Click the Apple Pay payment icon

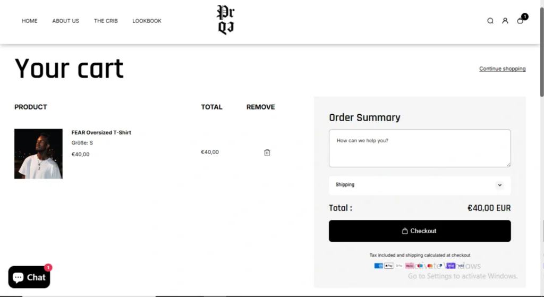[x=389, y=266]
